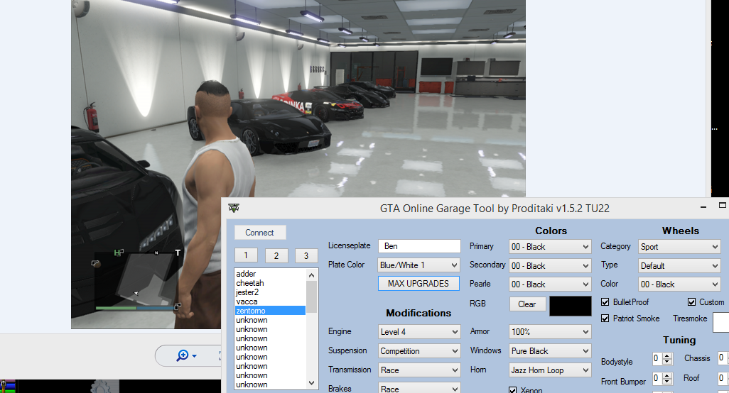Click the gear icon on the taskbar
729x393 pixels.
tap(101, 387)
